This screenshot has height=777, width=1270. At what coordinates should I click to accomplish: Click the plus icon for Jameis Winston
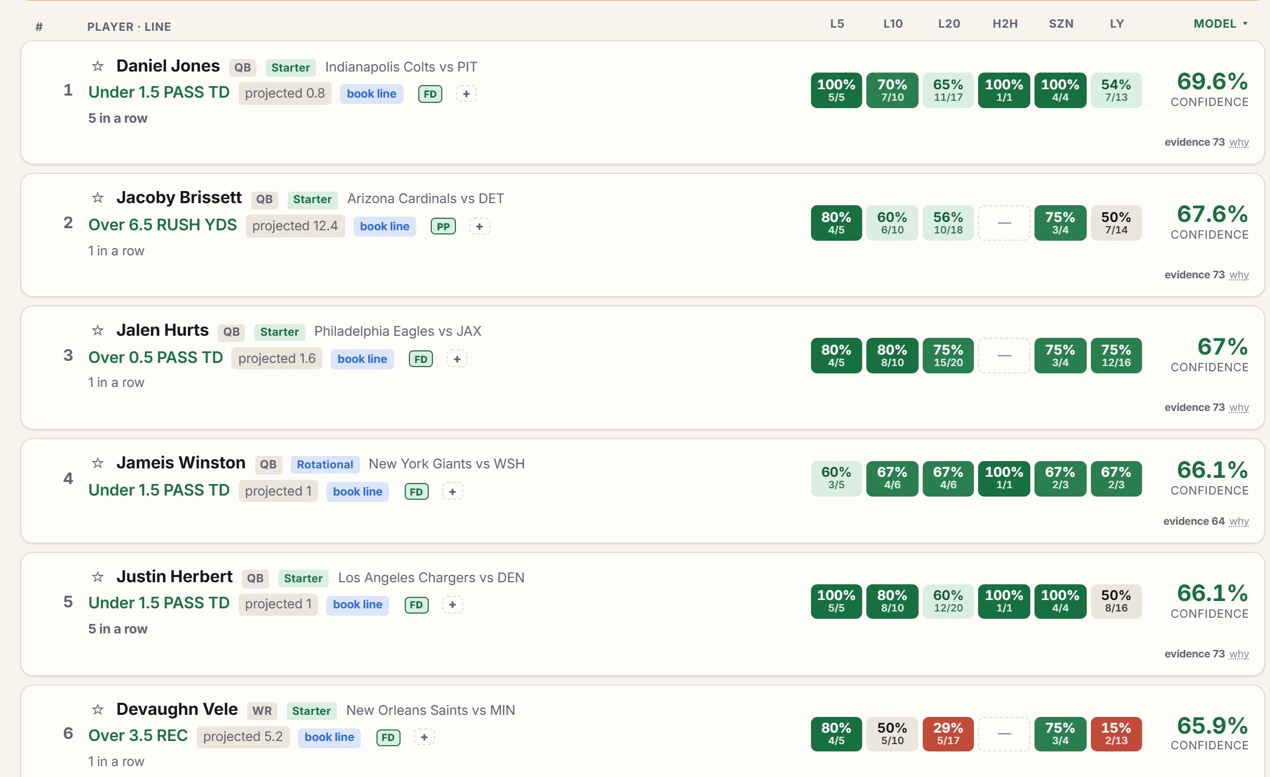(453, 492)
